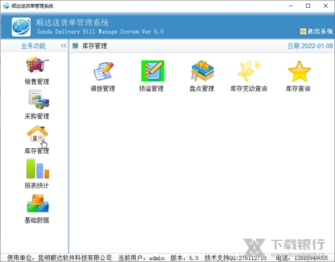Open 销售管理 shopping cart icon
The width and height of the screenshot is (335, 262).
(x=37, y=65)
